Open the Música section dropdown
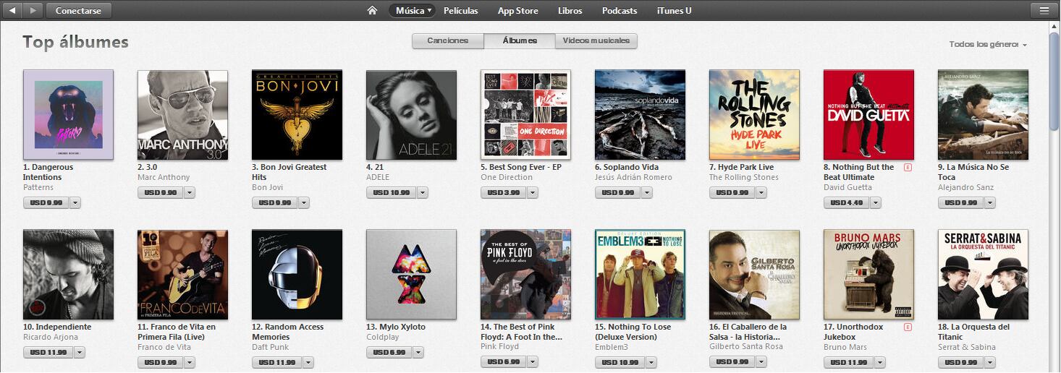The image size is (1061, 373). [412, 10]
